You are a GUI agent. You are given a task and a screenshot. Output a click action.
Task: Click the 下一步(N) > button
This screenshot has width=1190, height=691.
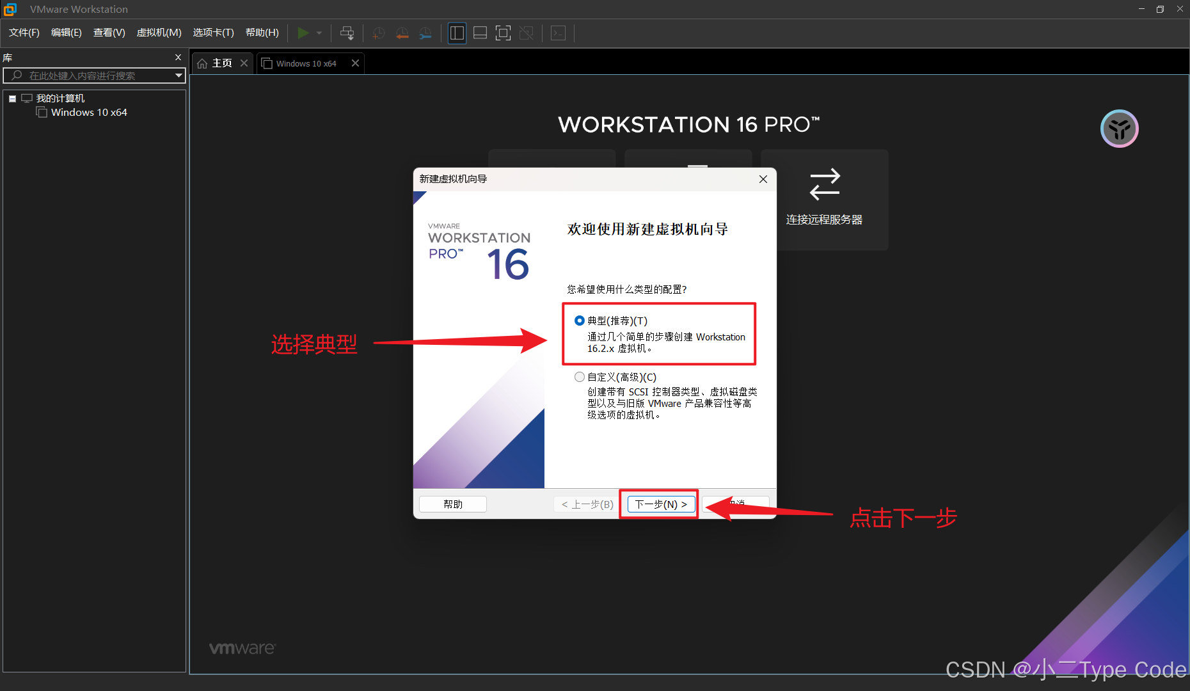coord(661,504)
